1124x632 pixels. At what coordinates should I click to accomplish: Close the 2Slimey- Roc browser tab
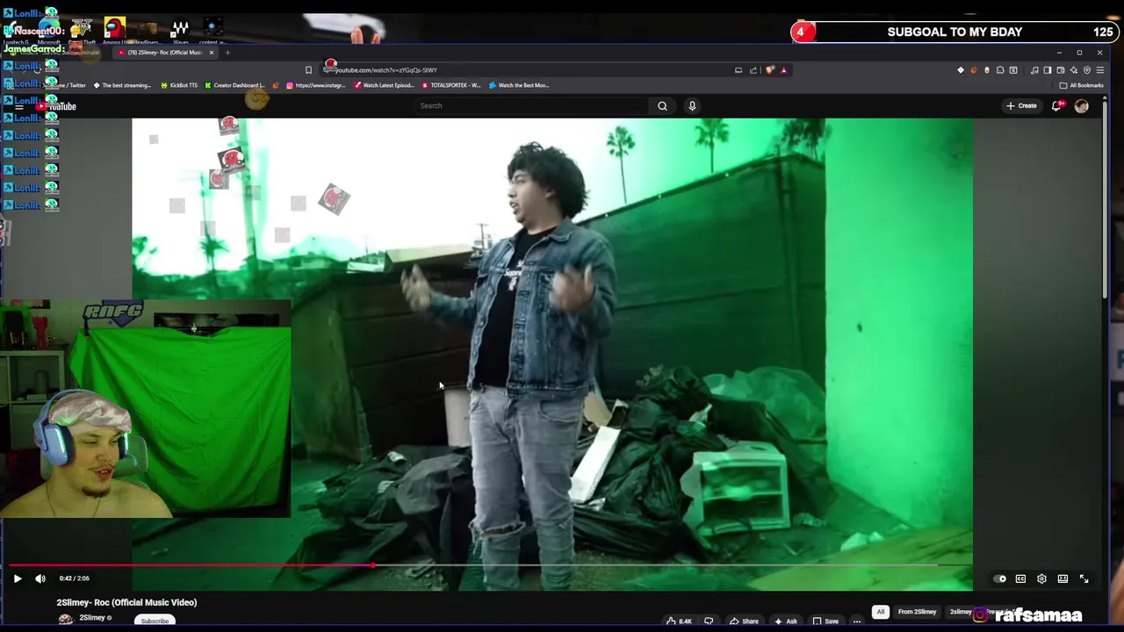212,53
